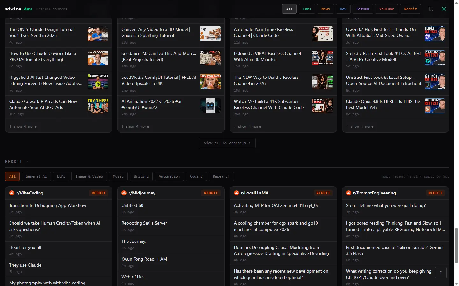This screenshot has height=286, width=459.
Task: Select the All Reddit category chip
Action: (12, 176)
